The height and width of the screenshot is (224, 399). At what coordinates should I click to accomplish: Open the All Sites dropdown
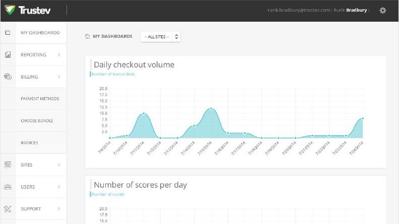pos(161,37)
